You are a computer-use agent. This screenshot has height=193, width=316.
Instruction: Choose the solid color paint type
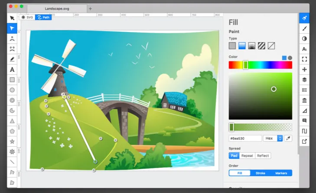(x=232, y=46)
